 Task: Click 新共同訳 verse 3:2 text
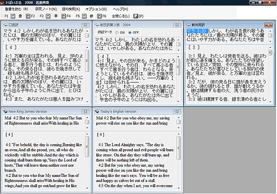pos(226,88)
